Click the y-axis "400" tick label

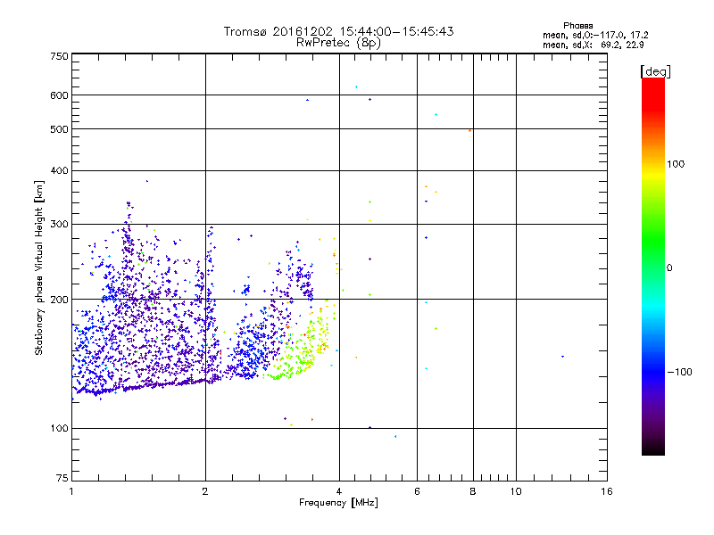click(x=59, y=170)
